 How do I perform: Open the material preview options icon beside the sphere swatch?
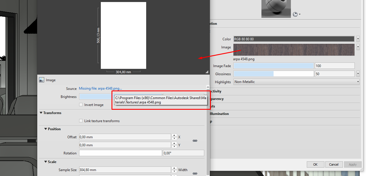[295, 14]
